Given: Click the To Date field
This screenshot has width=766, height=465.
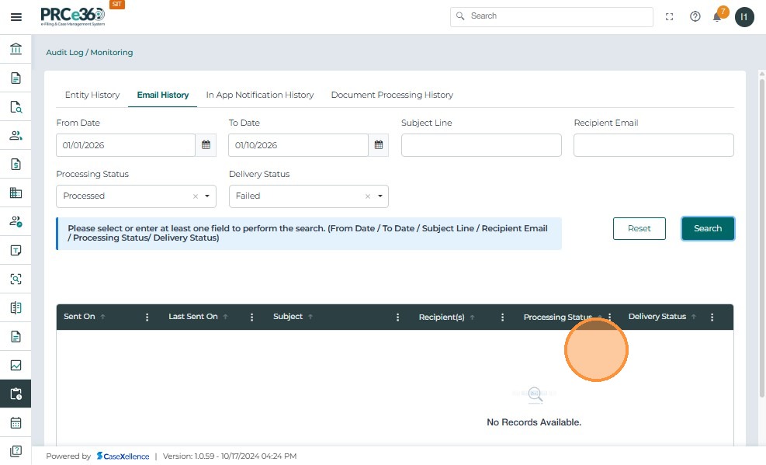Looking at the screenshot, I should 298,145.
